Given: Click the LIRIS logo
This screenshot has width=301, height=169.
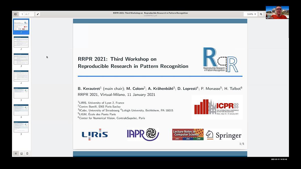Looking at the screenshot, I should click(95, 134).
